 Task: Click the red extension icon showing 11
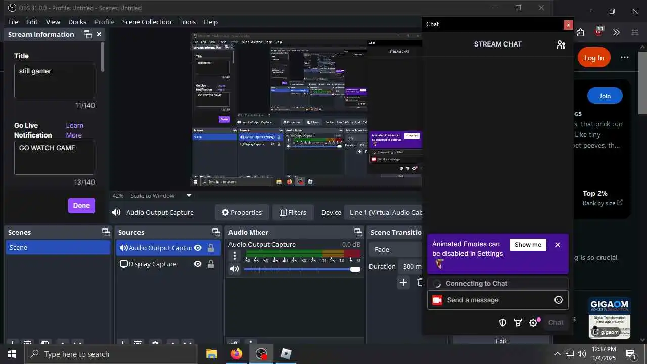click(x=599, y=31)
